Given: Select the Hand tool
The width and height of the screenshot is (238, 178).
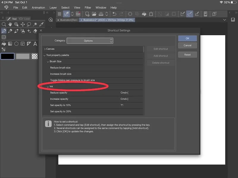Looking at the screenshot, I should tap(10, 24).
